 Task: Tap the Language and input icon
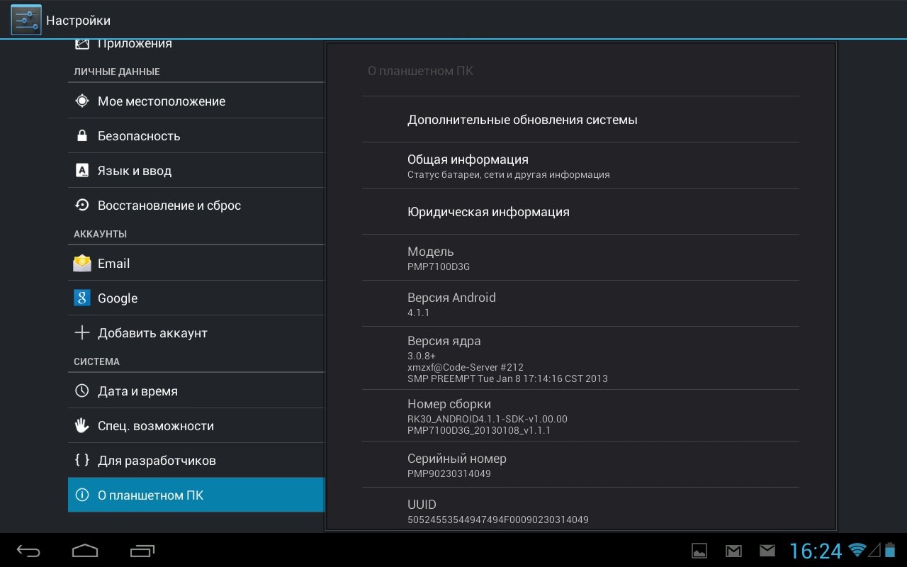[x=82, y=171]
